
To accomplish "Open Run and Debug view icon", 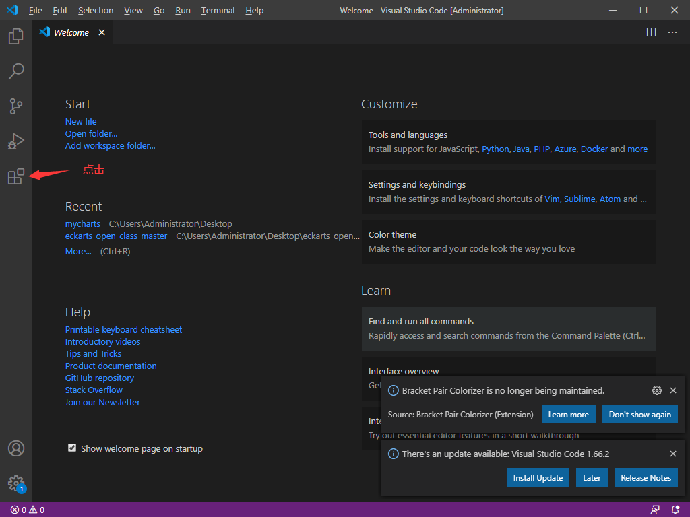I will 16,141.
